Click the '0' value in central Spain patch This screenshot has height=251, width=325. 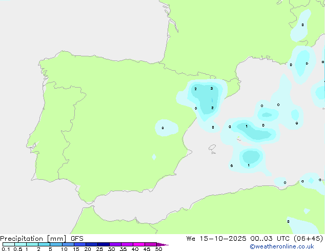click(x=162, y=128)
